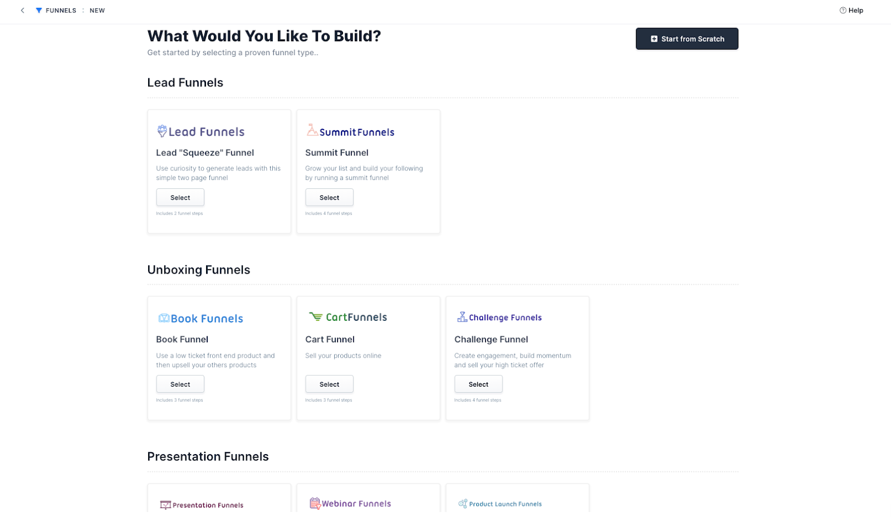Open Help via the question mark icon

tap(843, 10)
